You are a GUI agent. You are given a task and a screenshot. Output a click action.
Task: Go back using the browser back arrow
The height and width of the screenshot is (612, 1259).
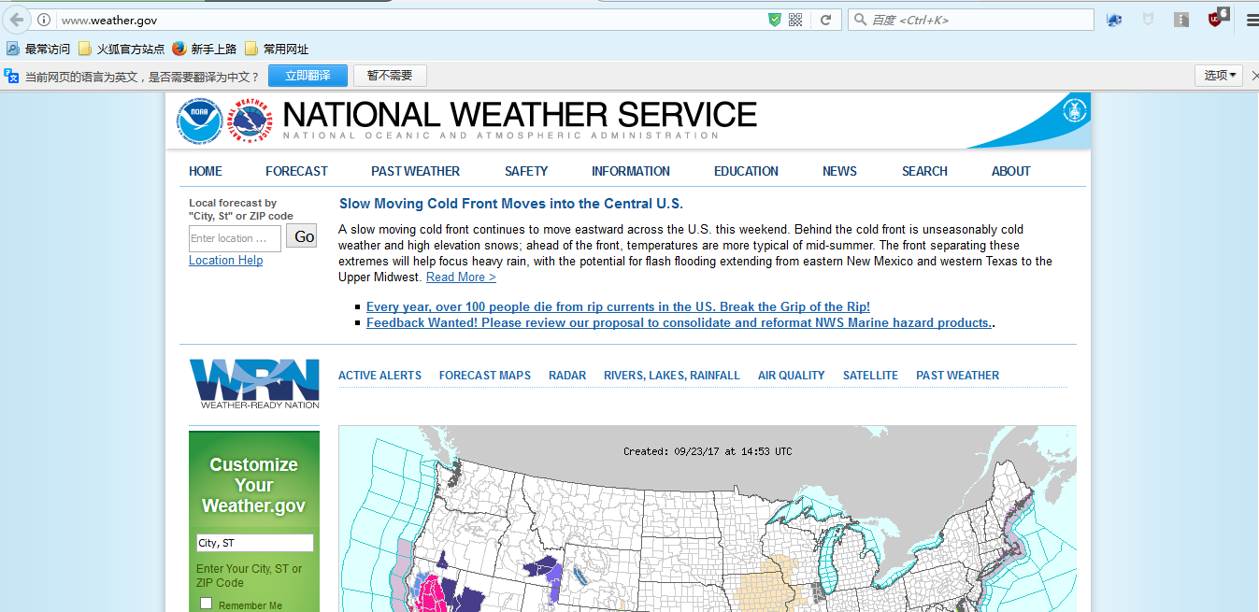click(x=17, y=20)
